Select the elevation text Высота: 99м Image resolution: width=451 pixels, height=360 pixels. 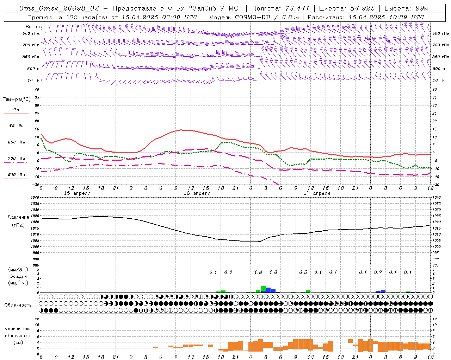pos(406,8)
